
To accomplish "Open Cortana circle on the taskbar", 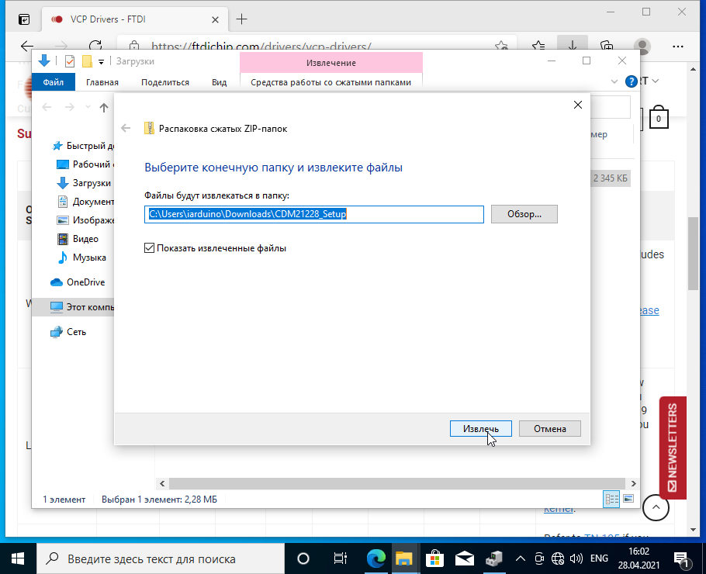I will click(x=303, y=558).
